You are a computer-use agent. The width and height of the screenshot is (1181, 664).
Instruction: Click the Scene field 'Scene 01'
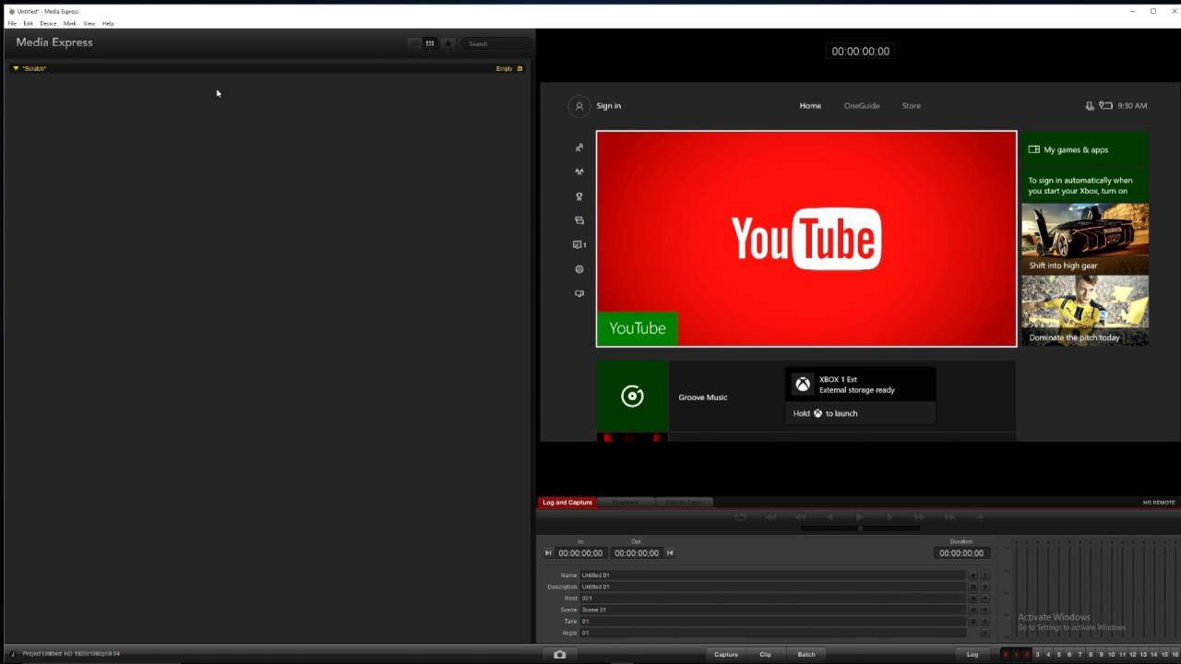click(772, 610)
